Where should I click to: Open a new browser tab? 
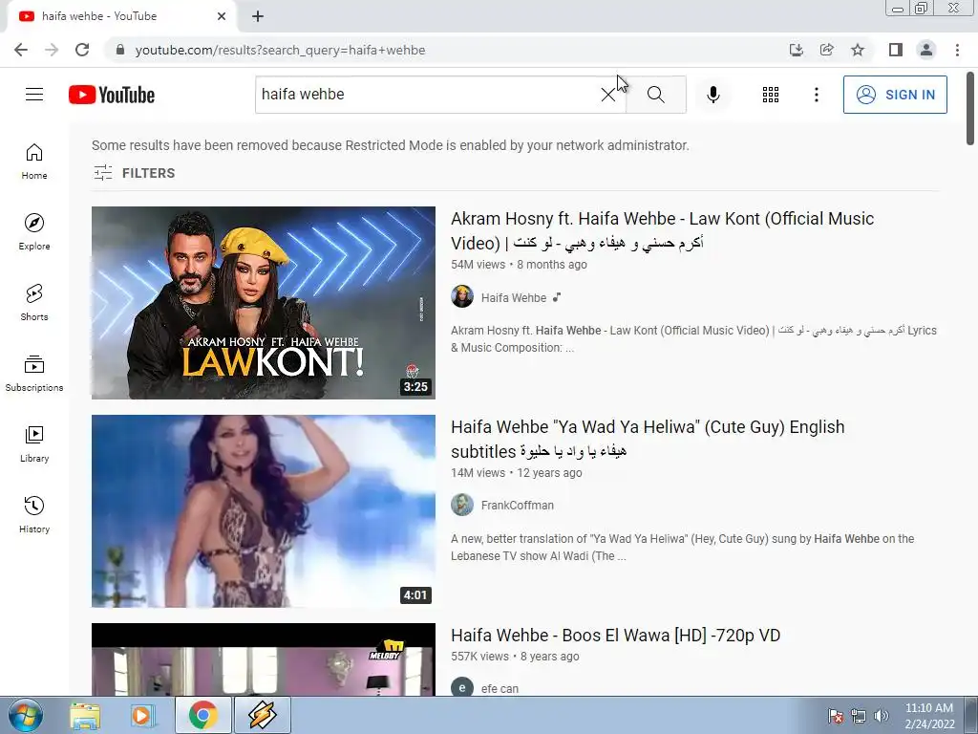tap(258, 16)
